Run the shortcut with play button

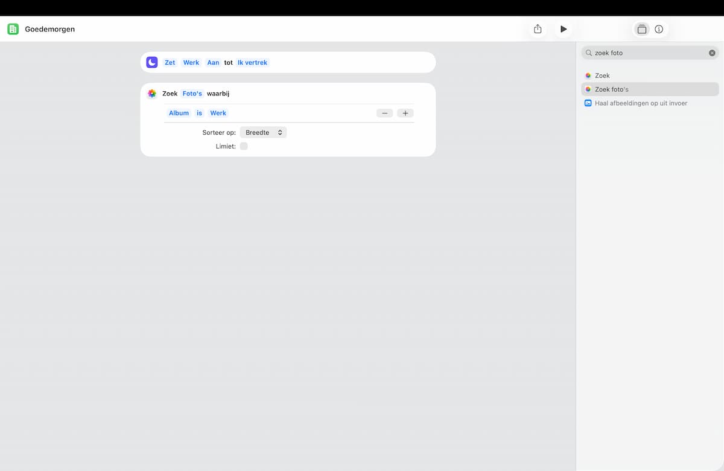564,29
